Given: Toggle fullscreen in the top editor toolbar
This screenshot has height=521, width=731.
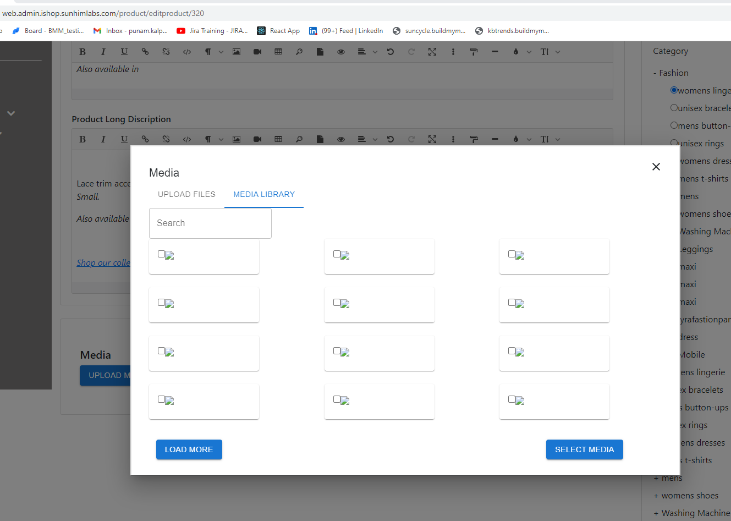Looking at the screenshot, I should pyautogui.click(x=432, y=52).
